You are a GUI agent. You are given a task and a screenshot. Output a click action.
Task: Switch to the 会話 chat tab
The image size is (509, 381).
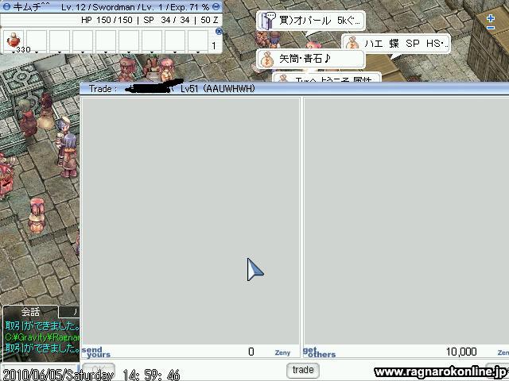tap(30, 312)
